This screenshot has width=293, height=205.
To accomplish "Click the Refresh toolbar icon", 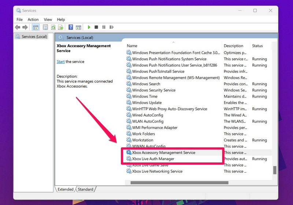I will [53, 27].
